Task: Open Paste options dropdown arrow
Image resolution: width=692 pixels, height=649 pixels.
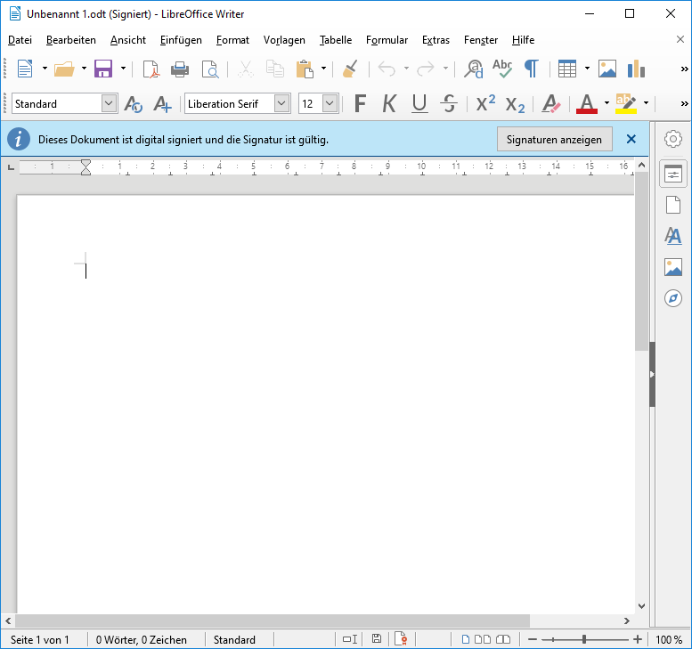Action: tap(323, 69)
